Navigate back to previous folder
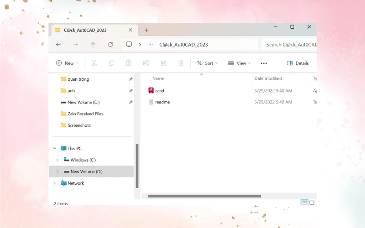 [58, 44]
